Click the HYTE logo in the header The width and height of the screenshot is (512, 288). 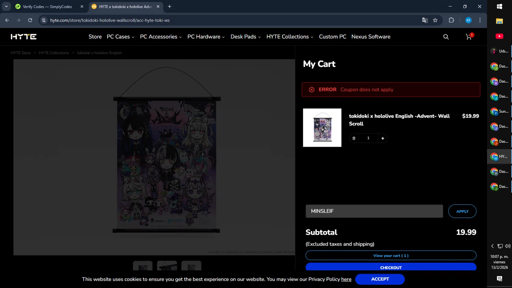tap(24, 37)
